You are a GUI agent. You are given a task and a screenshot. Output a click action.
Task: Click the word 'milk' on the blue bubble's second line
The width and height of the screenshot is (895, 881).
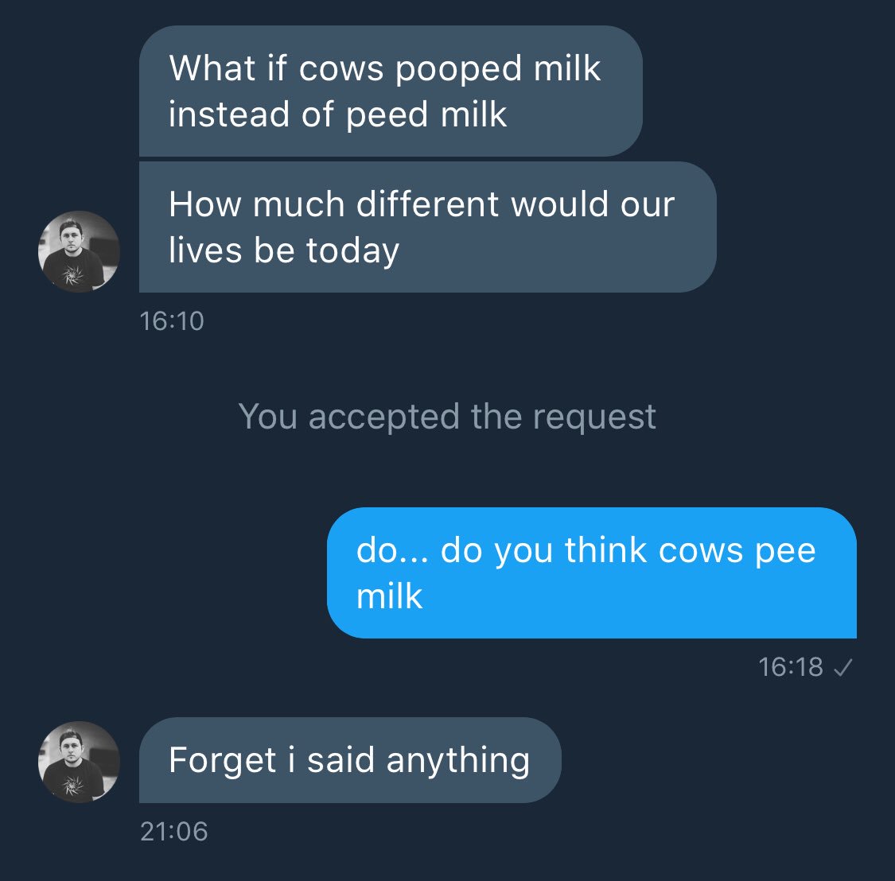(x=390, y=596)
